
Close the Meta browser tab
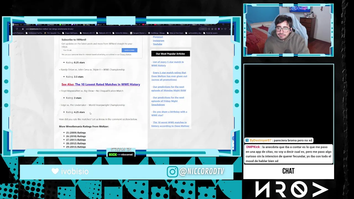tap(33, 25)
